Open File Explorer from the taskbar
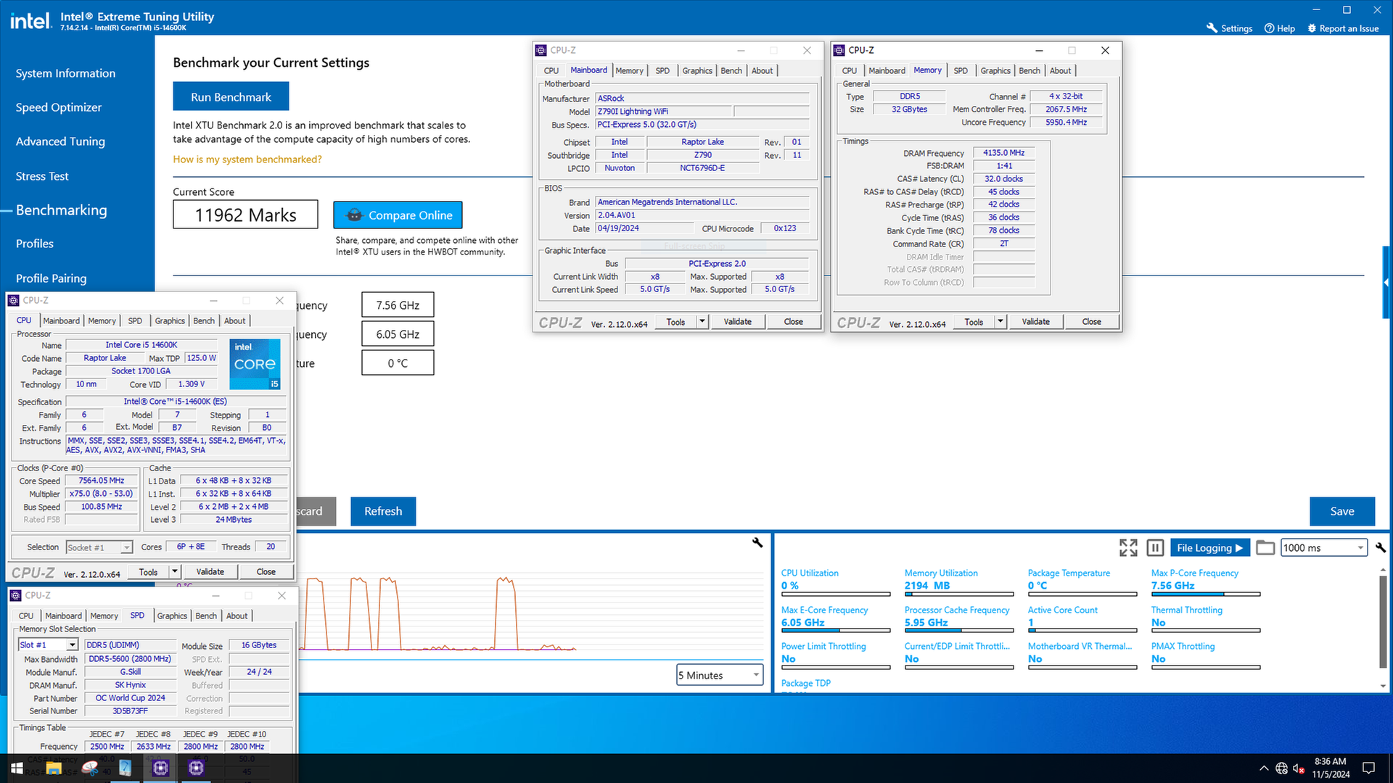 click(x=54, y=768)
